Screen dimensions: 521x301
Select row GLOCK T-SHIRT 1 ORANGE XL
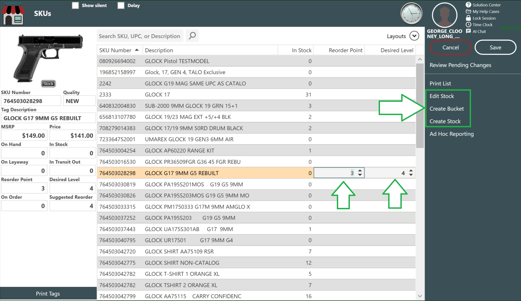tap(256, 274)
